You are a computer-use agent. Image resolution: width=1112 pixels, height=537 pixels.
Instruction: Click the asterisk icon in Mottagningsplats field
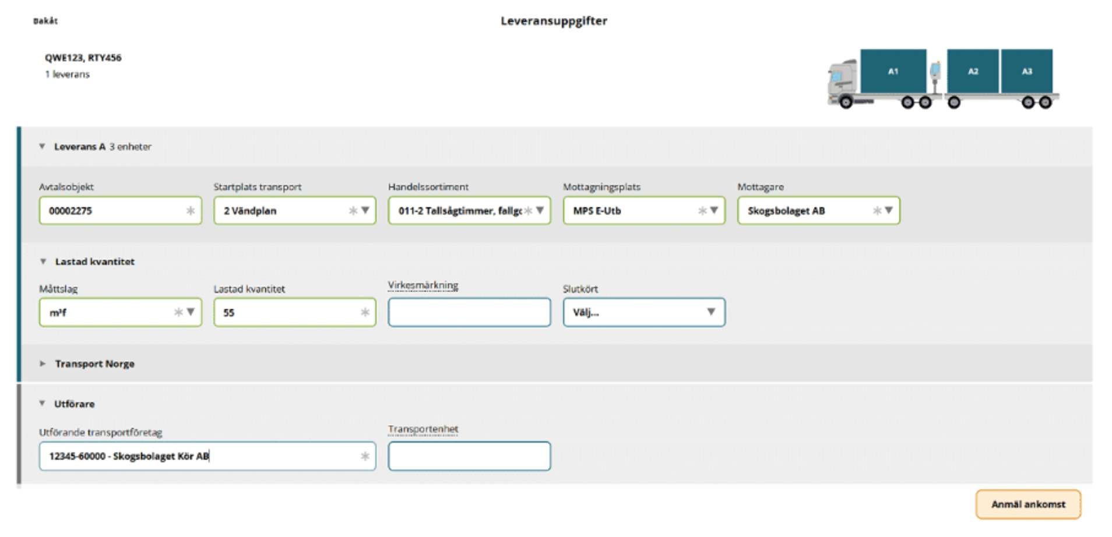coord(702,211)
